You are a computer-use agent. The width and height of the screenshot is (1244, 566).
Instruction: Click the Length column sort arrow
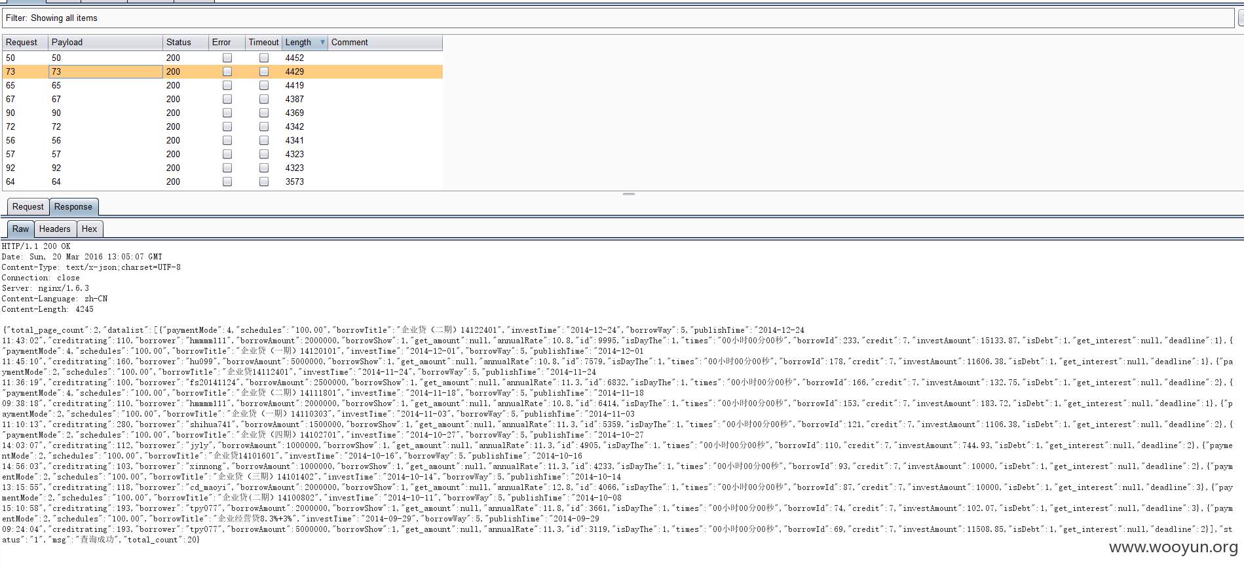[x=322, y=43]
